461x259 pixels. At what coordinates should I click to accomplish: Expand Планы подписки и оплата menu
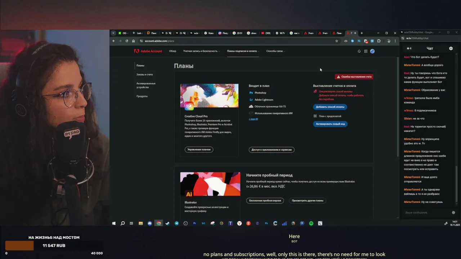(x=243, y=51)
